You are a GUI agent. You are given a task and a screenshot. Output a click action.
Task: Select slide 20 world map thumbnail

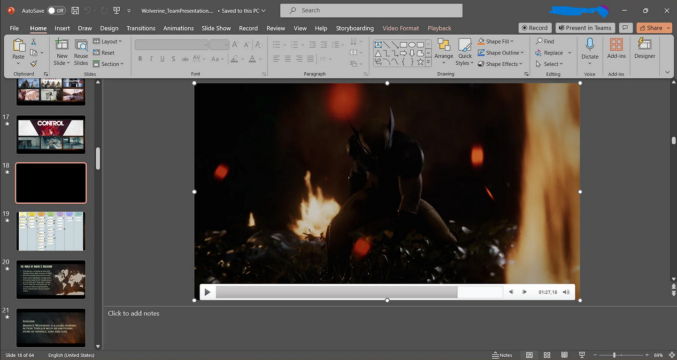point(51,279)
